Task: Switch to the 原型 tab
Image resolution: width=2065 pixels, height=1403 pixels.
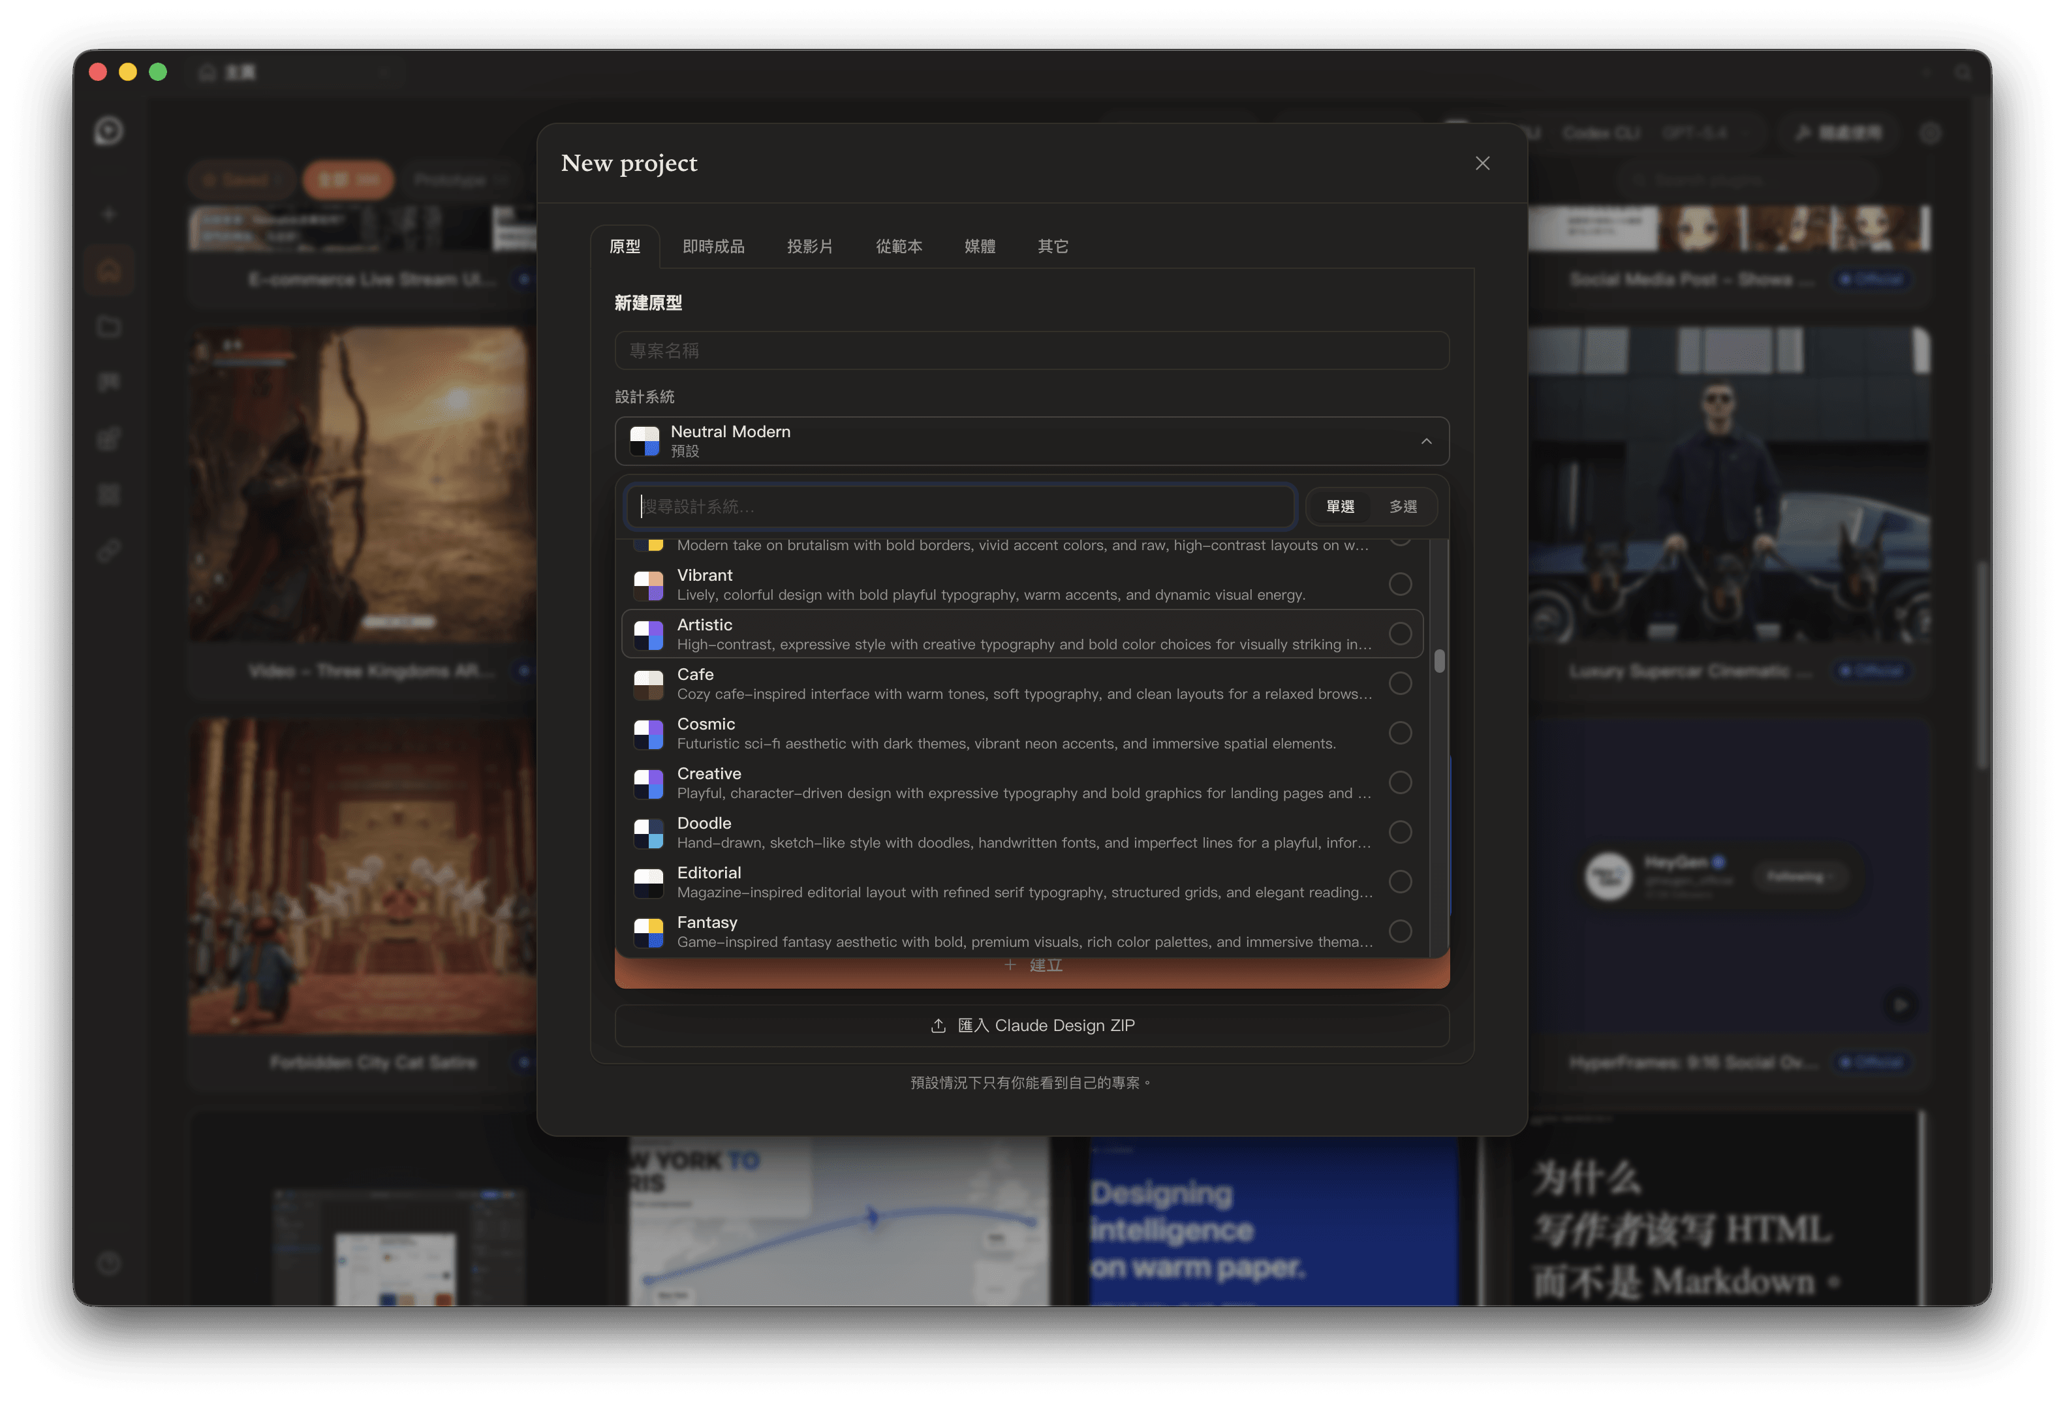Action: tap(625, 246)
